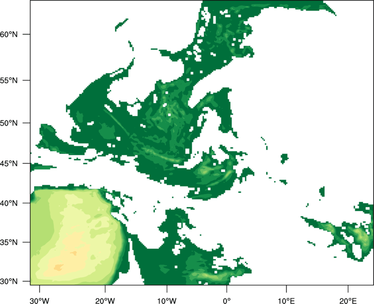This screenshot has height=304, width=374.
Task: Click the 10°E longitude label
Action: (x=286, y=301)
